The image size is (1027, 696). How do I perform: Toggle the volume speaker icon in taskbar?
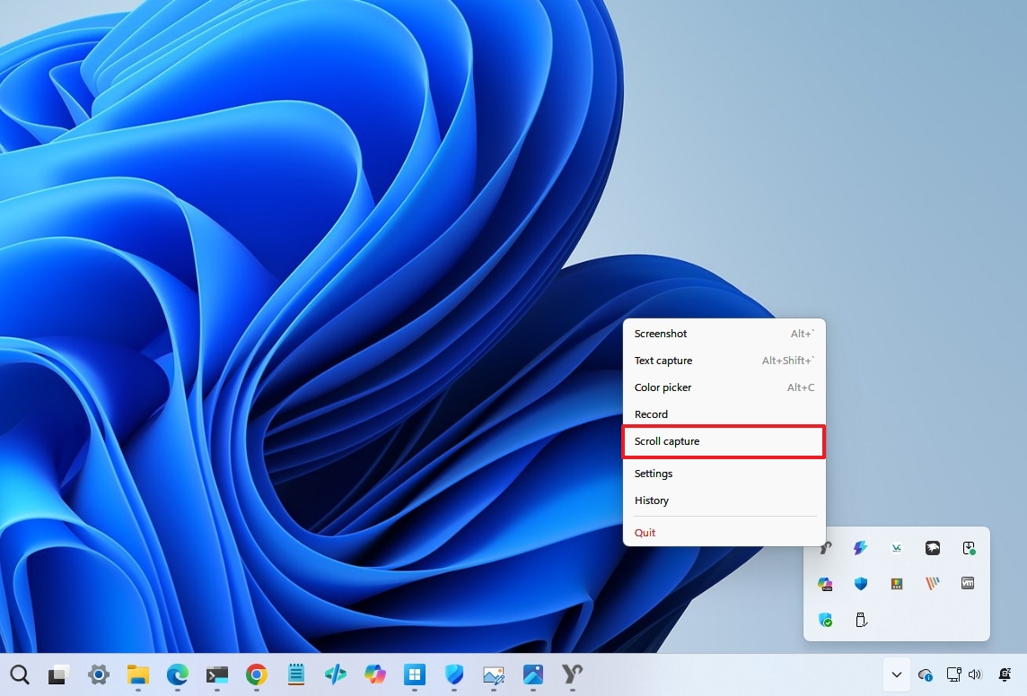[976, 674]
